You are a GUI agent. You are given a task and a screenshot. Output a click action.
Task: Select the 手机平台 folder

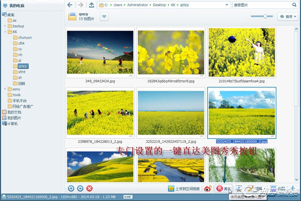point(17,101)
